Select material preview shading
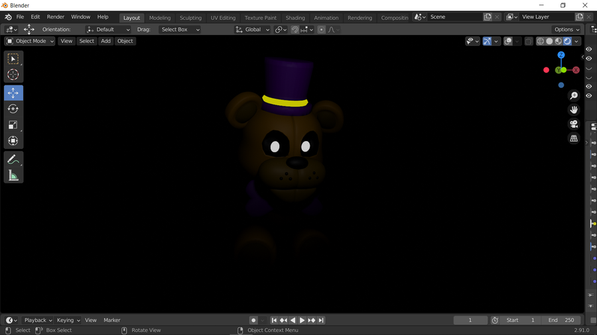The height and width of the screenshot is (335, 597). pyautogui.click(x=559, y=41)
